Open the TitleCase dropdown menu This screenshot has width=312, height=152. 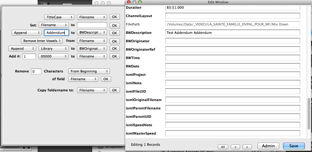pyautogui.click(x=59, y=17)
